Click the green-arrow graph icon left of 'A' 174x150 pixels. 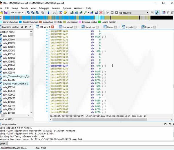[72, 12]
